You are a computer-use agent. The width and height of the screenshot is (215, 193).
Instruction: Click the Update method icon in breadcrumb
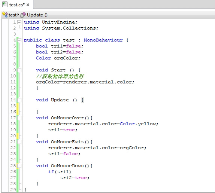[x=23, y=15]
